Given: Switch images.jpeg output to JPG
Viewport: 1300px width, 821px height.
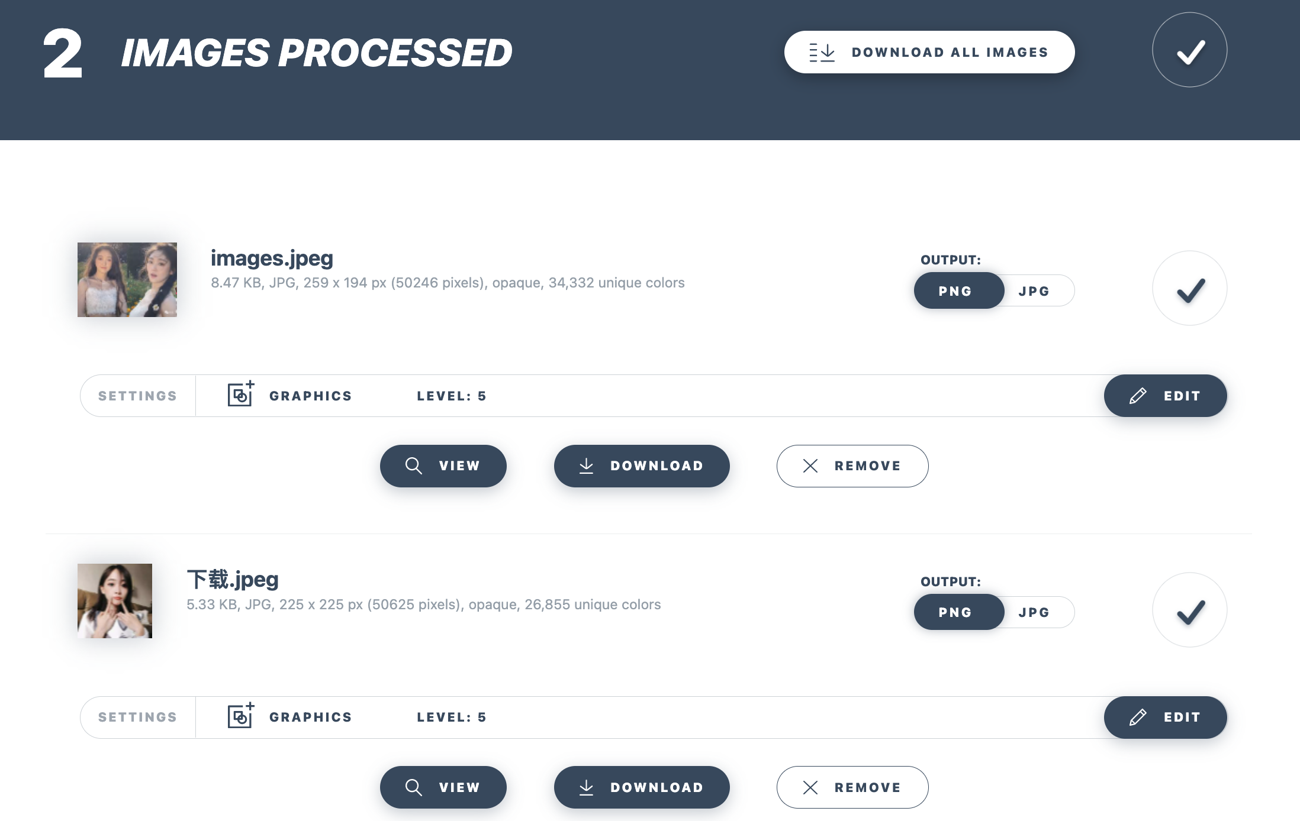Looking at the screenshot, I should pos(1034,291).
